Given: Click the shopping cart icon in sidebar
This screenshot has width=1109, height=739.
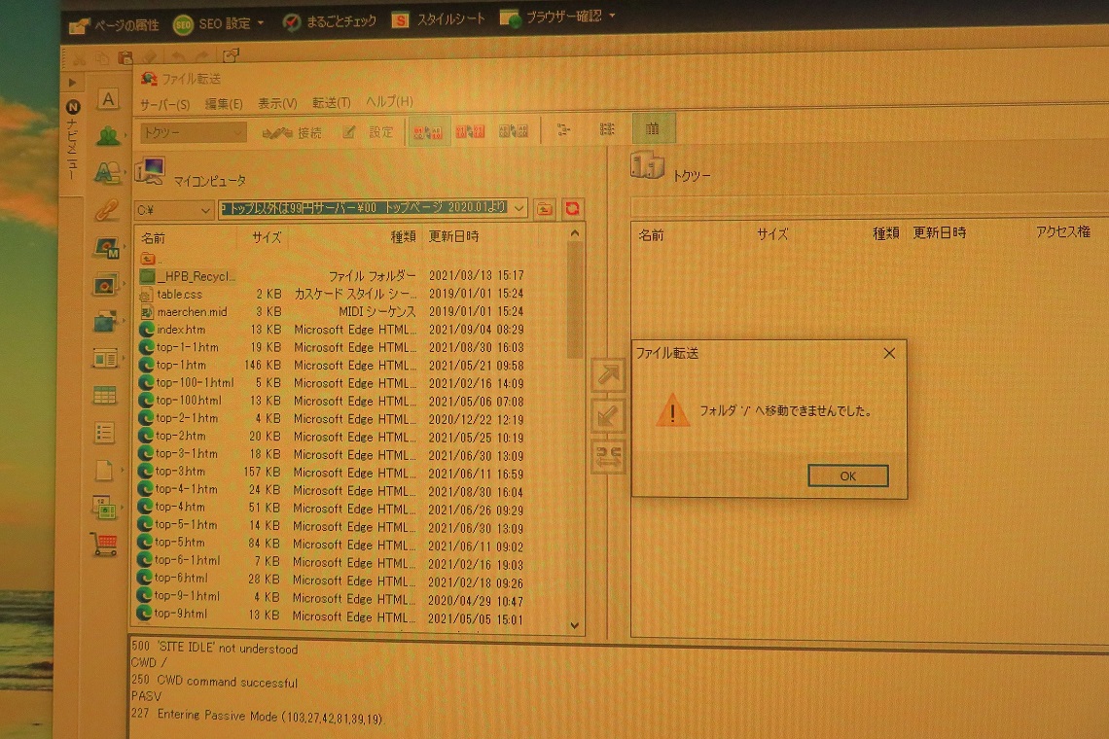Looking at the screenshot, I should 105,544.
